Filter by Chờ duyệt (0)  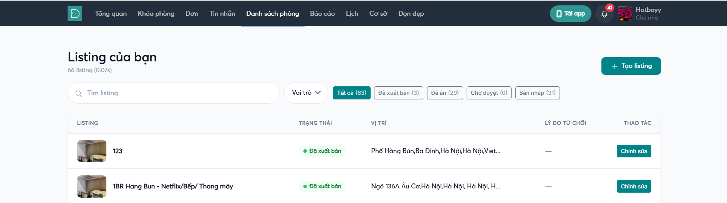coord(489,93)
